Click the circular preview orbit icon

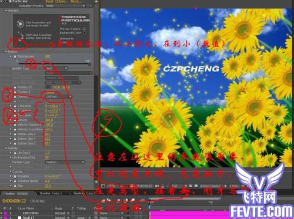pos(20,24)
